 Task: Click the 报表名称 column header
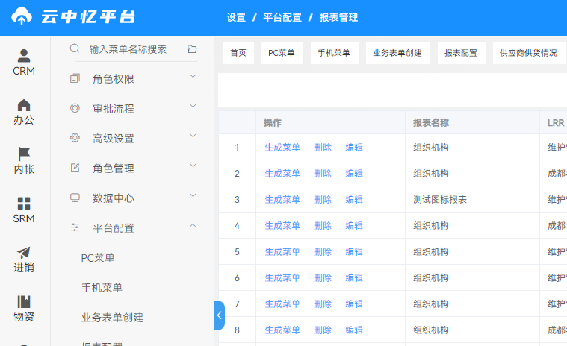tap(472, 123)
